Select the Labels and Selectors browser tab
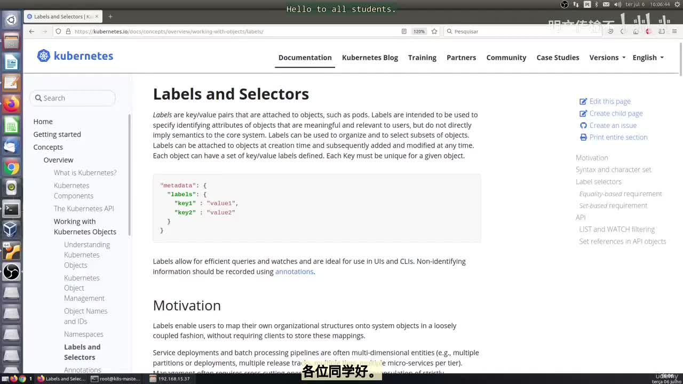 [63, 17]
